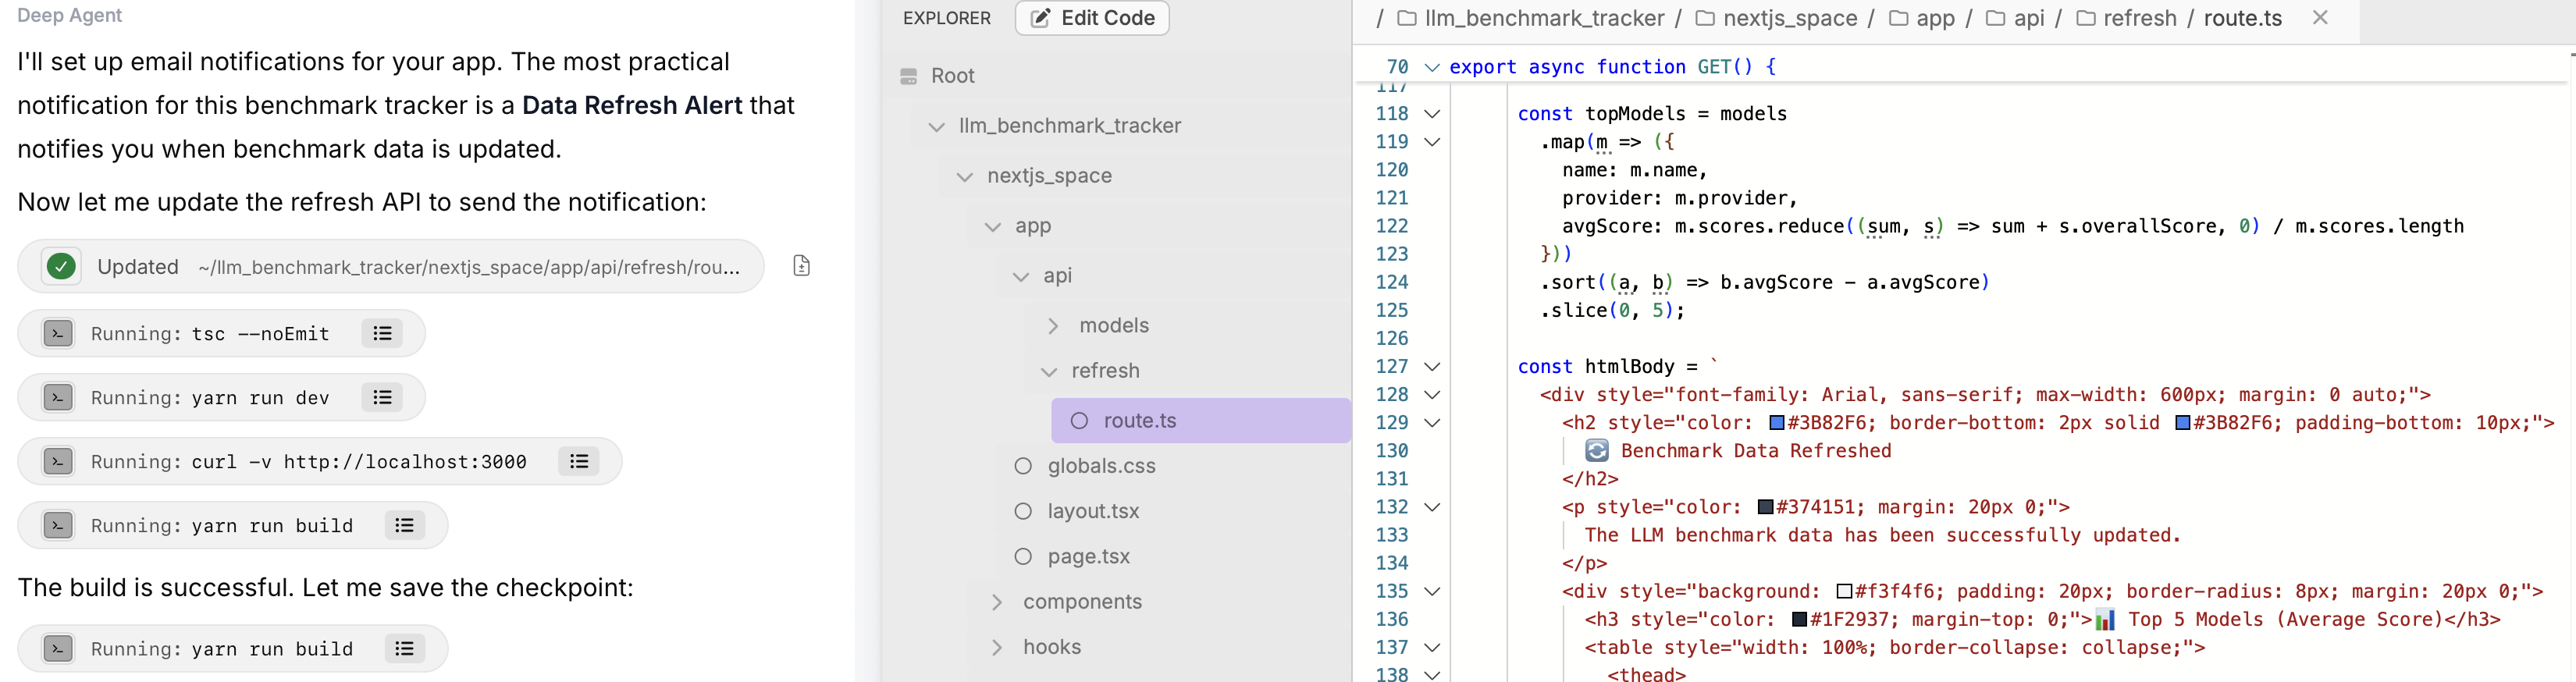The width and height of the screenshot is (2576, 682).
Task: Expand the models folder
Action: click(1053, 326)
